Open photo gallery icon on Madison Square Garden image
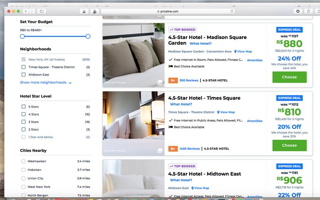 point(160,82)
